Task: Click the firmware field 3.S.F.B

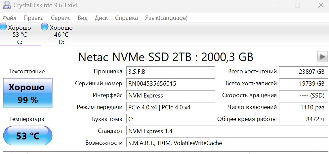Action: click(171, 72)
